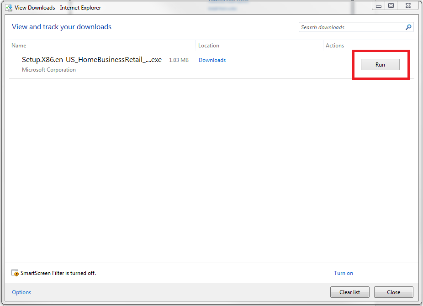Clear the downloads list
Viewport: 423px width, 306px height.
(349, 292)
